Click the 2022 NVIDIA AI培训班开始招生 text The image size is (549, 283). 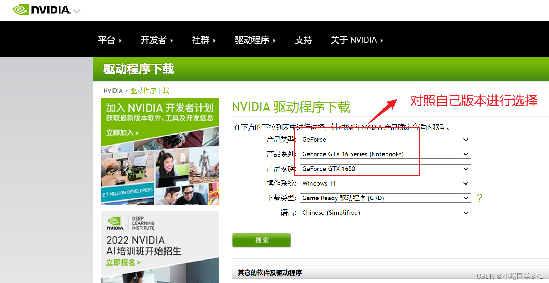click(x=143, y=246)
